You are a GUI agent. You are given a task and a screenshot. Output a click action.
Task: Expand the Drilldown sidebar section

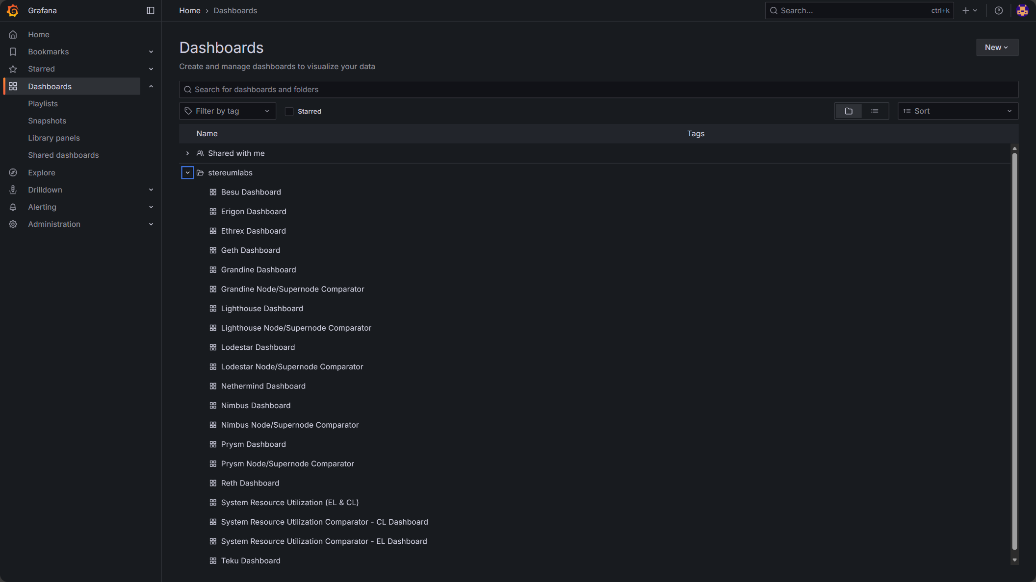[151, 190]
